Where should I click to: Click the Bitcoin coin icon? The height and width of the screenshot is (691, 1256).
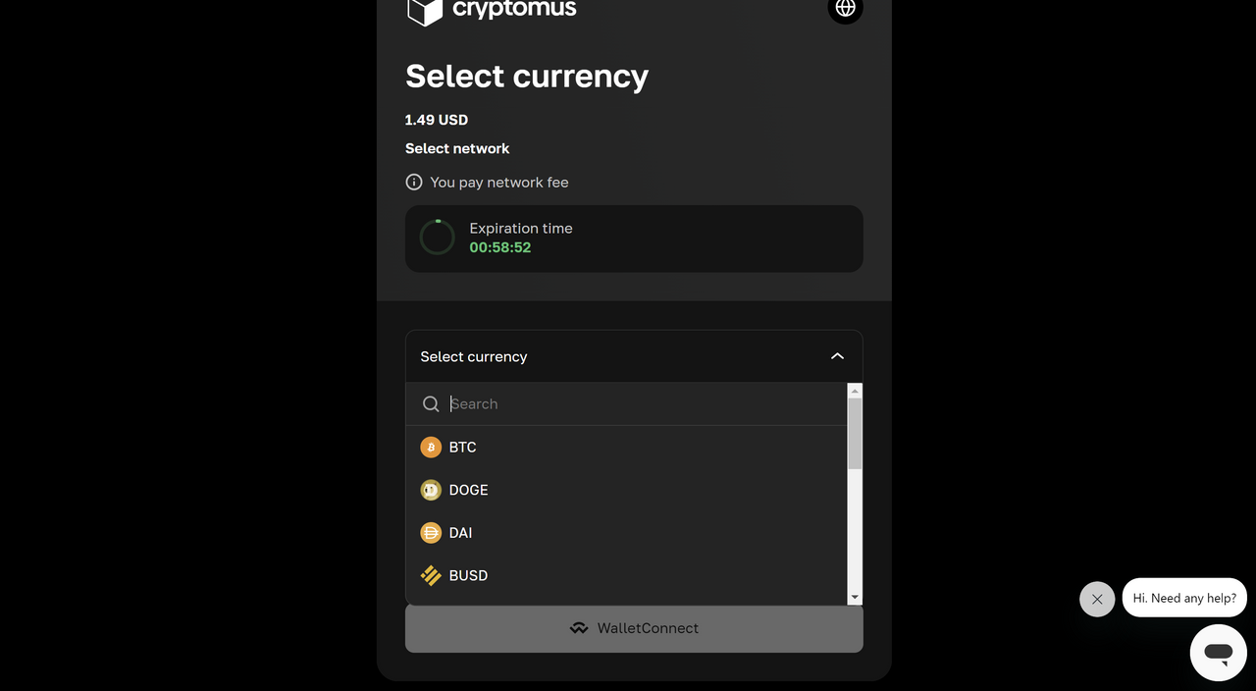coord(431,448)
